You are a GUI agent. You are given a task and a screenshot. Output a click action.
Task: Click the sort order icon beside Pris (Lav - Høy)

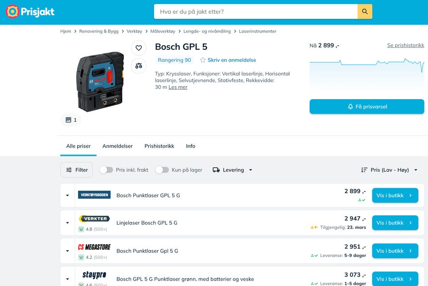coord(364,170)
